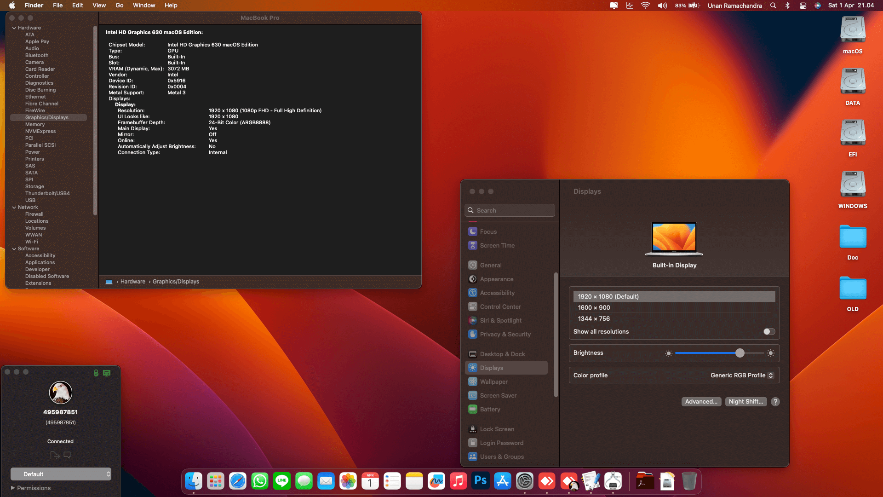Open Photoshop from the Dock
The image size is (883, 497).
click(x=481, y=481)
